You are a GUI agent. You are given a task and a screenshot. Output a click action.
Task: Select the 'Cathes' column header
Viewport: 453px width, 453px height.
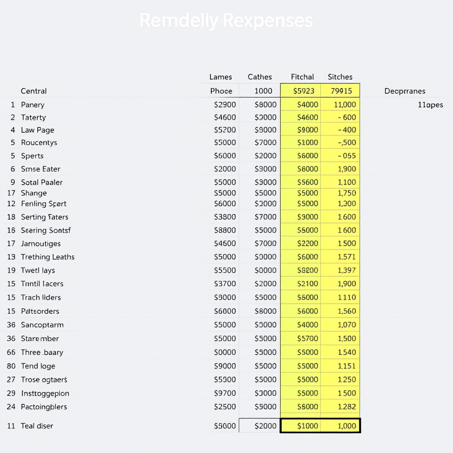(x=260, y=77)
